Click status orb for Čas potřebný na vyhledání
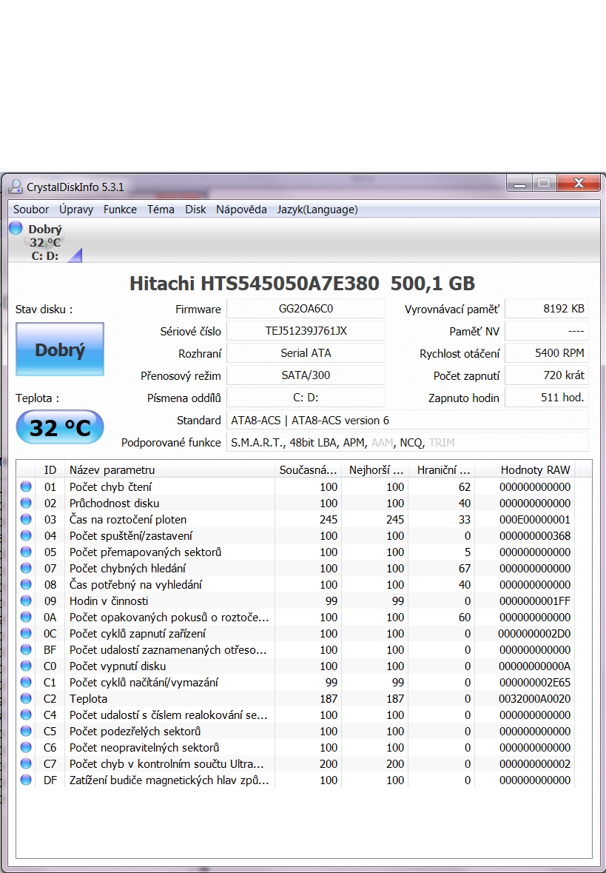Viewport: 606px width, 873px height. pos(26,584)
